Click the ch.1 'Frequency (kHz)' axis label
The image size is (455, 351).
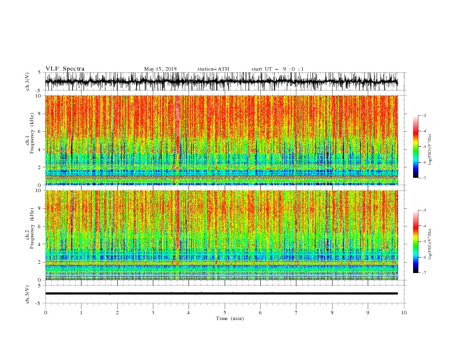click(x=32, y=133)
